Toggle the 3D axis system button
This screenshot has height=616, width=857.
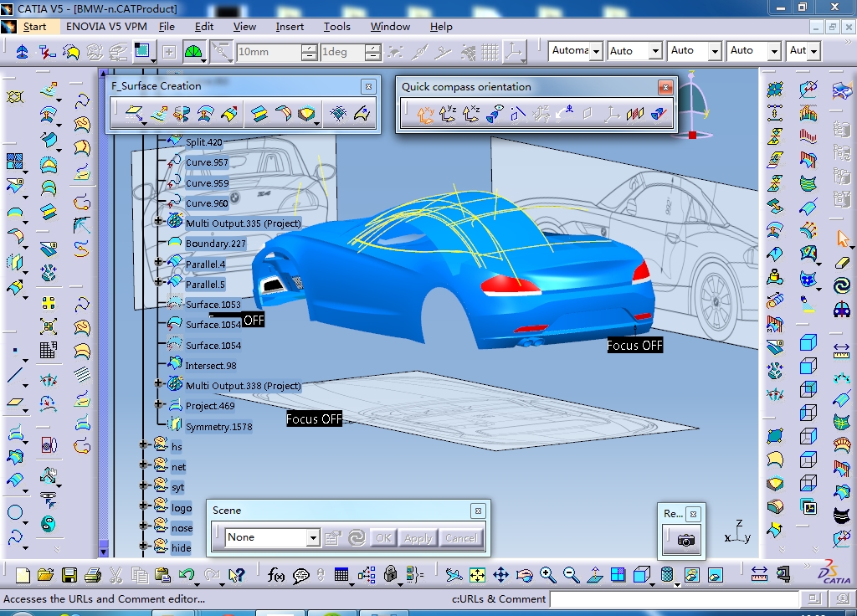[x=514, y=52]
